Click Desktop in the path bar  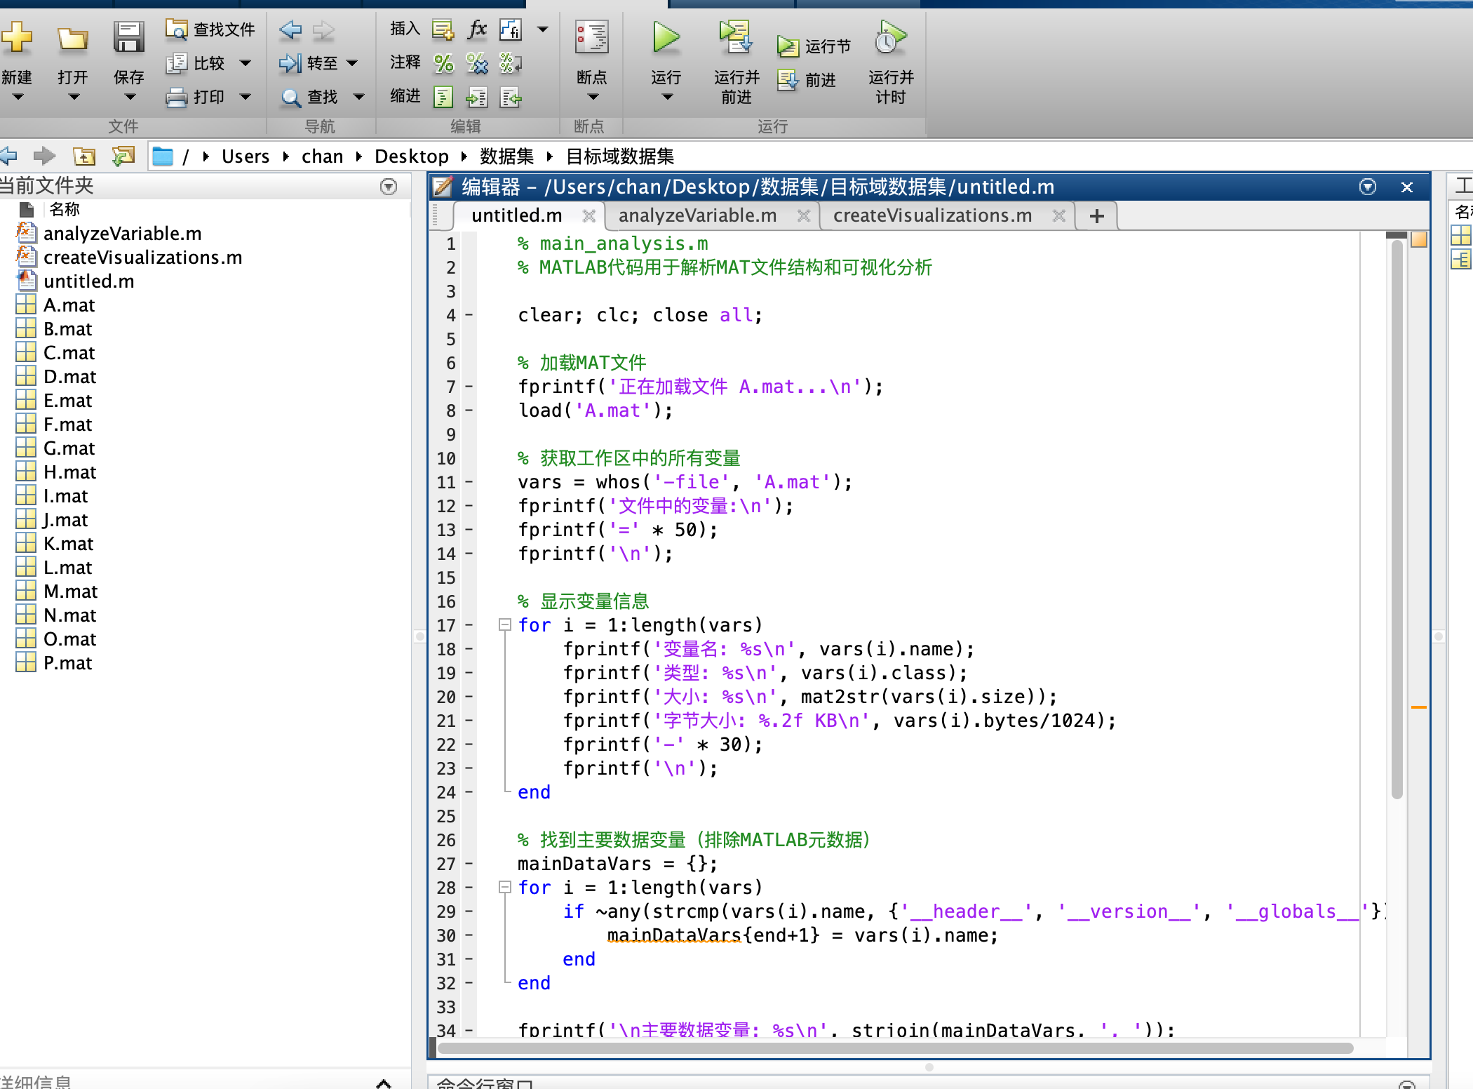pyautogui.click(x=412, y=156)
